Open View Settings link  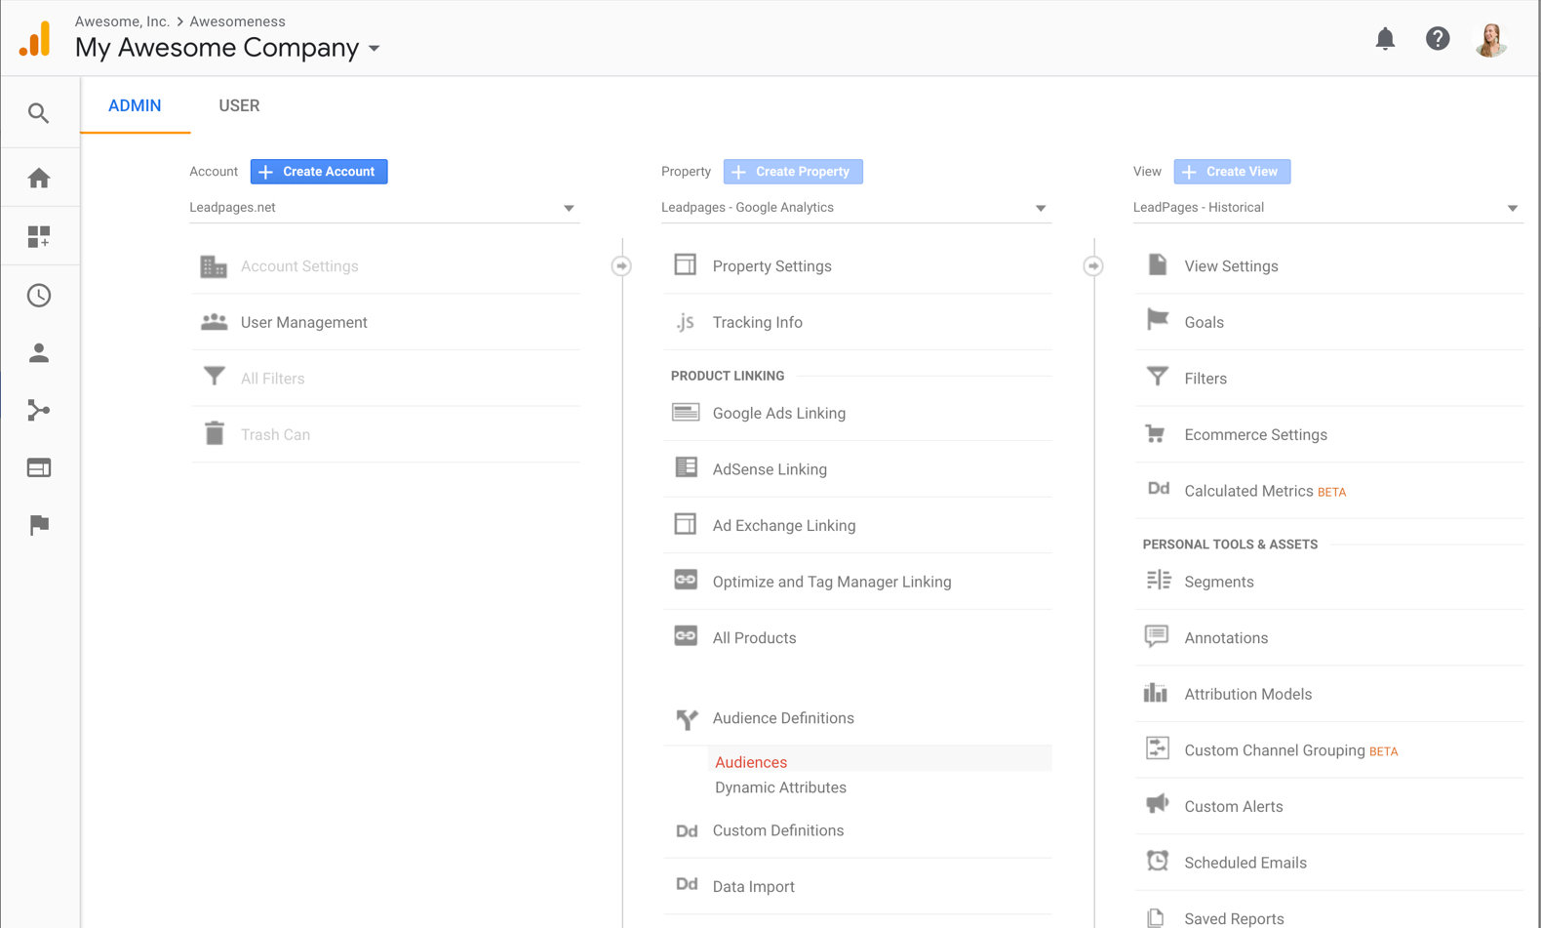pos(1231,266)
